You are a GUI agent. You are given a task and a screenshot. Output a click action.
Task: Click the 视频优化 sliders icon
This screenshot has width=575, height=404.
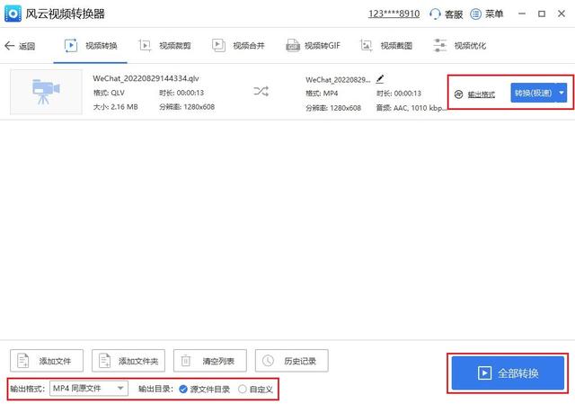click(x=440, y=46)
